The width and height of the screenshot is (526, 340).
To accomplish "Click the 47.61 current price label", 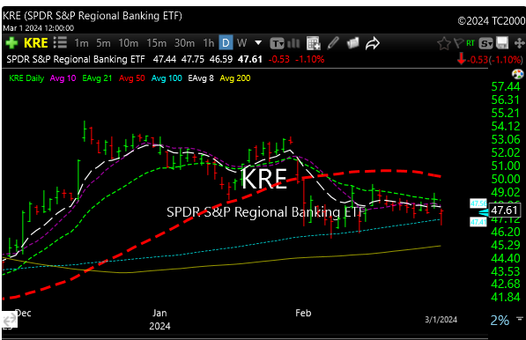I will [504, 211].
